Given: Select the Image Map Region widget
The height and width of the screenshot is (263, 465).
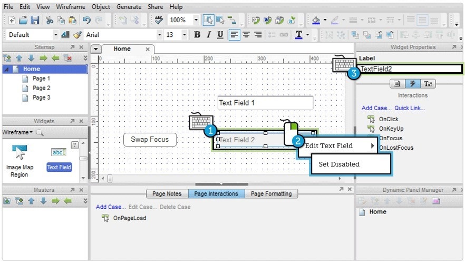Looking at the screenshot, I should [20, 160].
